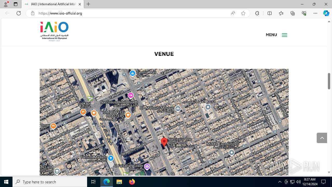This screenshot has height=187, width=332.
Task: Refresh the page
Action: click(19, 13)
